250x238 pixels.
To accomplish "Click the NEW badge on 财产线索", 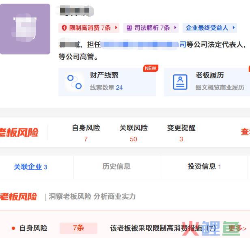I will (x=151, y=68).
